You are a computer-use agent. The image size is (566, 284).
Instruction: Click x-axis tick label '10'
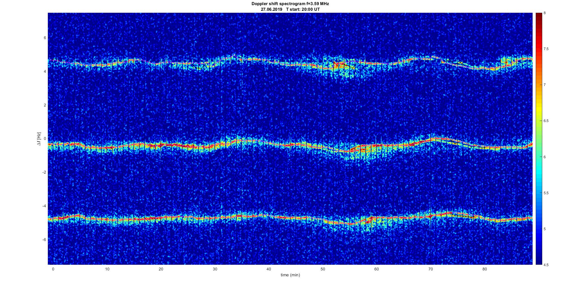pos(107,269)
